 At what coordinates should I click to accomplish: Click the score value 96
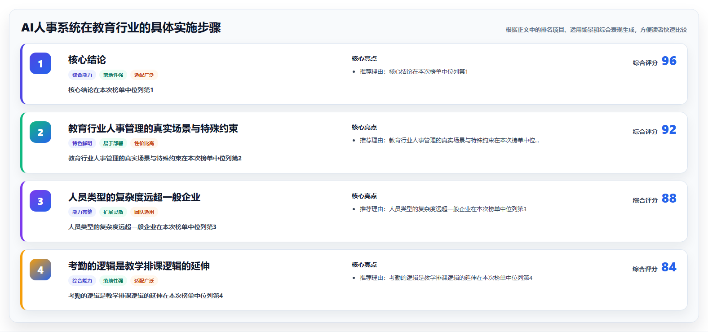(669, 61)
